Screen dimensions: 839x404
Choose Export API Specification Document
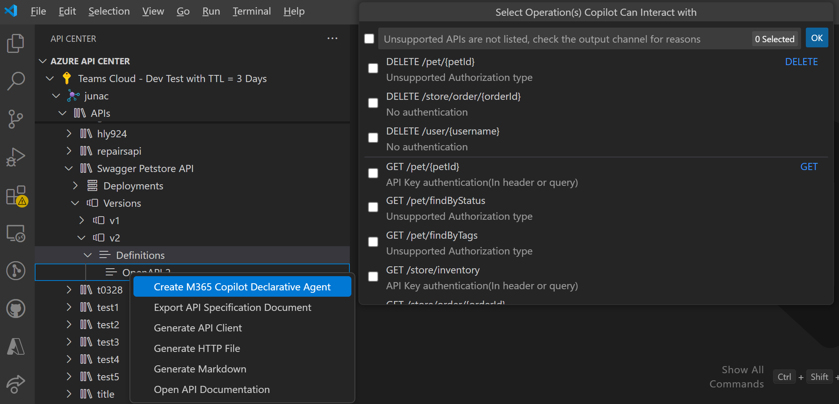click(x=242, y=307)
